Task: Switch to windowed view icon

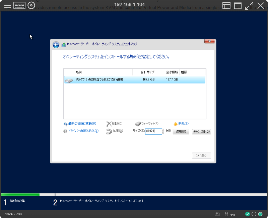Action: pos(238,6)
